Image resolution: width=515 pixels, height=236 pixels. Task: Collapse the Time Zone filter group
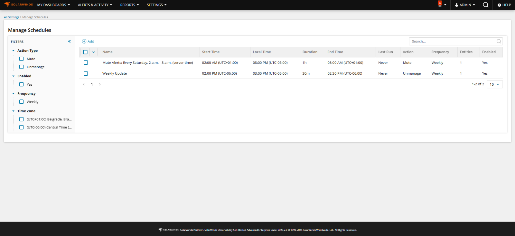13,111
